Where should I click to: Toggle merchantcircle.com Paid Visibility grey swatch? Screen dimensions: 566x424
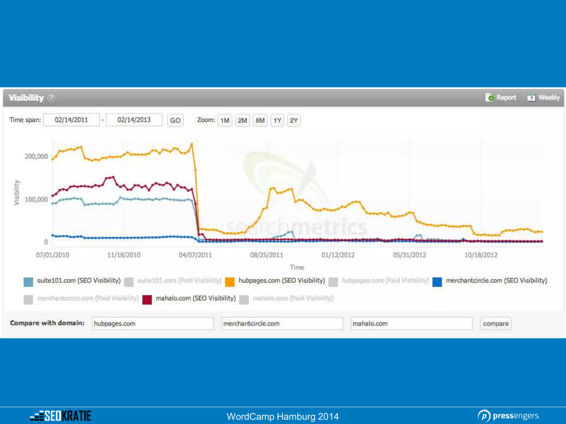tap(28, 300)
